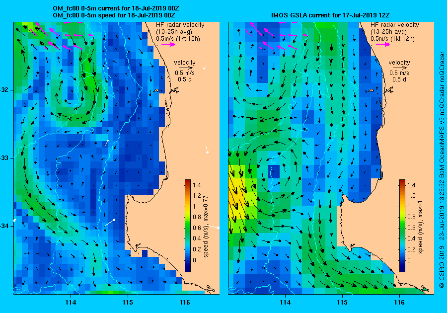
Task: Click the left map title 'OM_fc00 0-5m current for 18-Jul-2019 00Z'
Action: click(x=116, y=8)
